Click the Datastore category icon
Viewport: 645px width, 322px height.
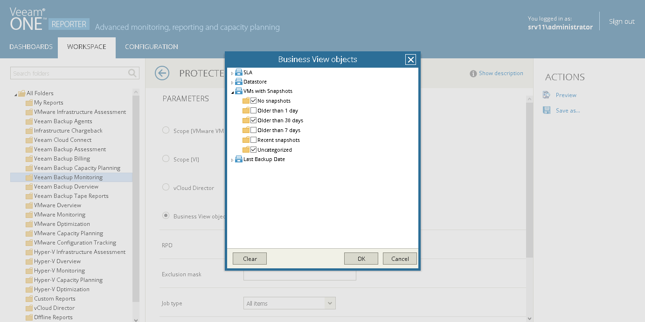[238, 82]
